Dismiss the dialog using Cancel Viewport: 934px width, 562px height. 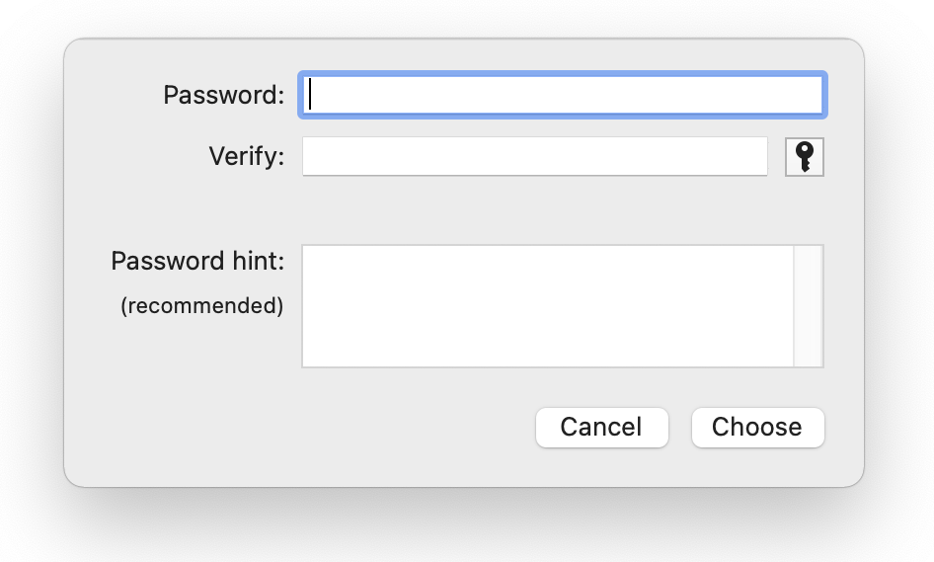[x=601, y=427]
